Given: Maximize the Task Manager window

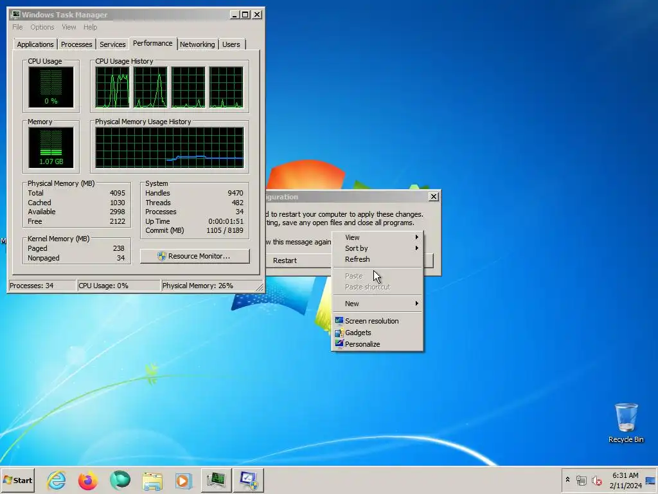Looking at the screenshot, I should (x=245, y=15).
